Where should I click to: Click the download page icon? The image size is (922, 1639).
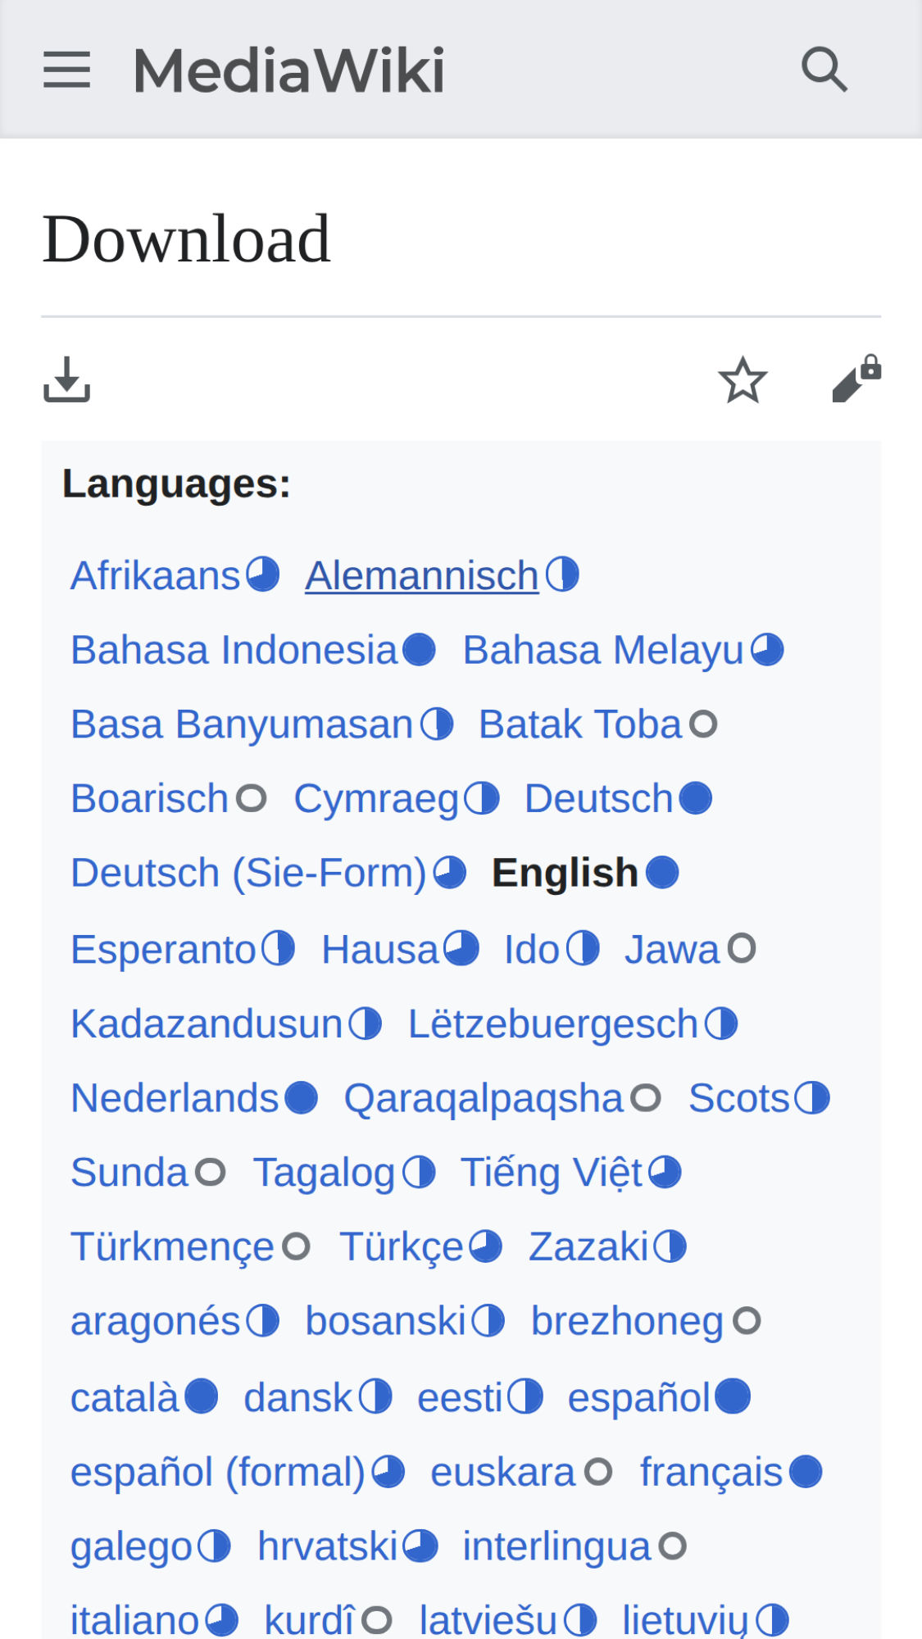[66, 379]
